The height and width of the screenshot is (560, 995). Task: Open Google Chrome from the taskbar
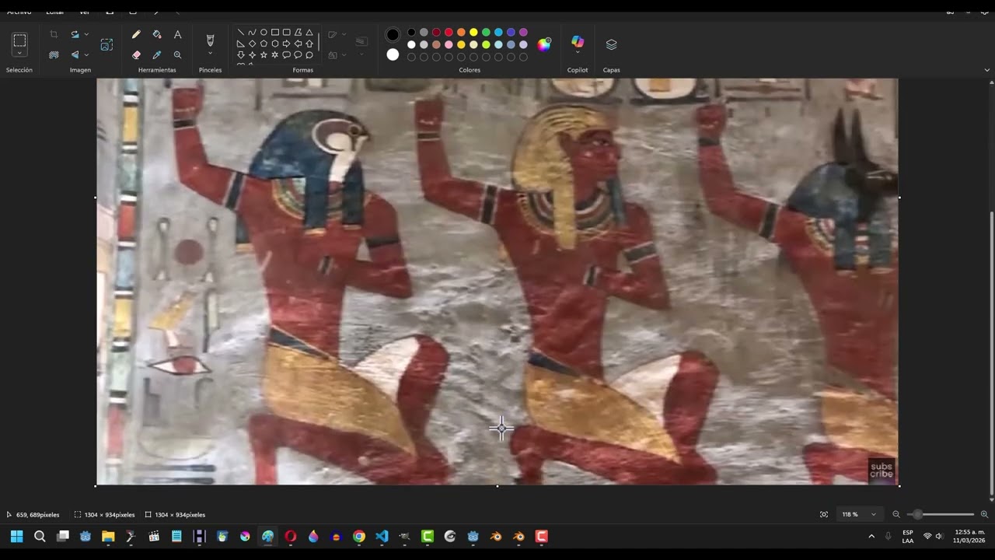pos(359,536)
